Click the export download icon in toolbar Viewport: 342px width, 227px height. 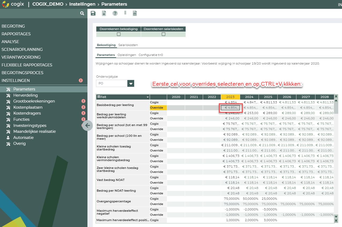pos(104,13)
